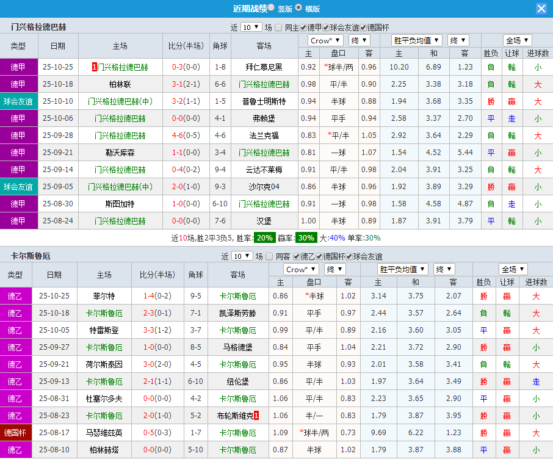Click the 凯泽斯劳滕 team link

237,313
